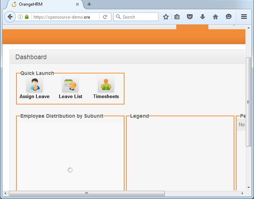
Task: Bookmark this page with the star icon
Action: 166,17
